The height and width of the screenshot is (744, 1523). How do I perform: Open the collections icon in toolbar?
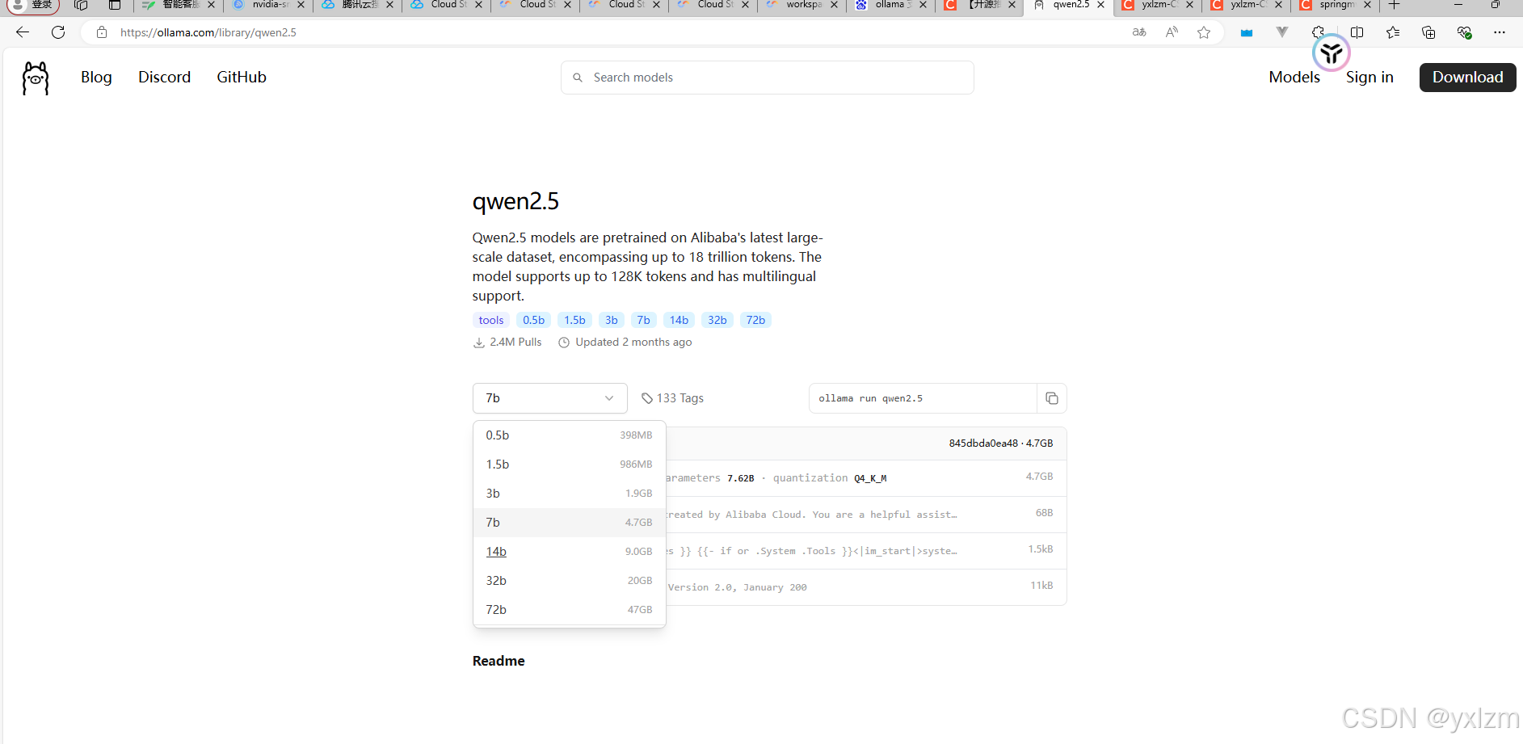point(1428,32)
